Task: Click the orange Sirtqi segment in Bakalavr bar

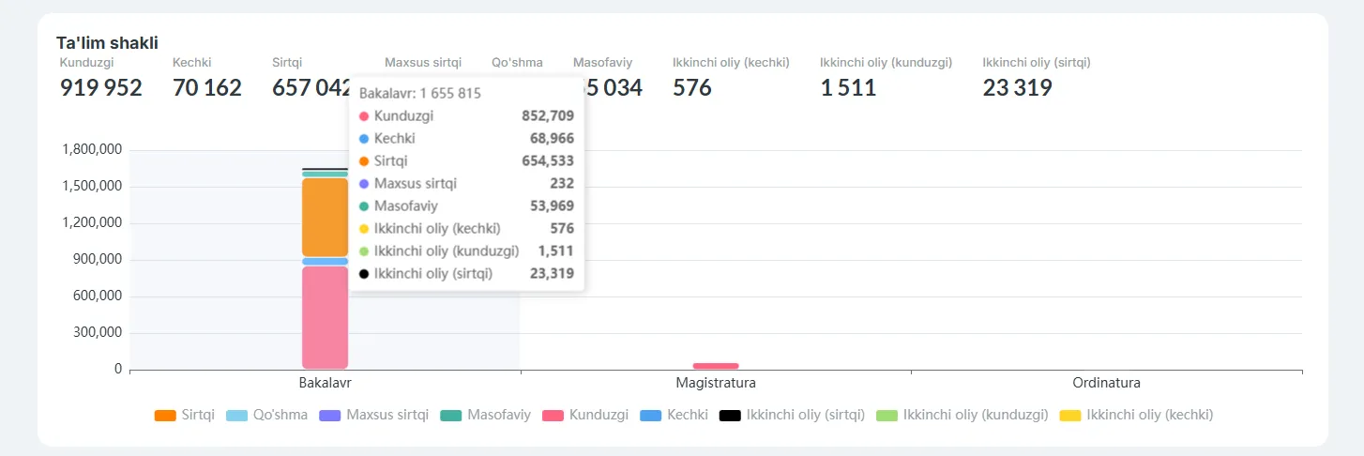Action: tap(325, 217)
